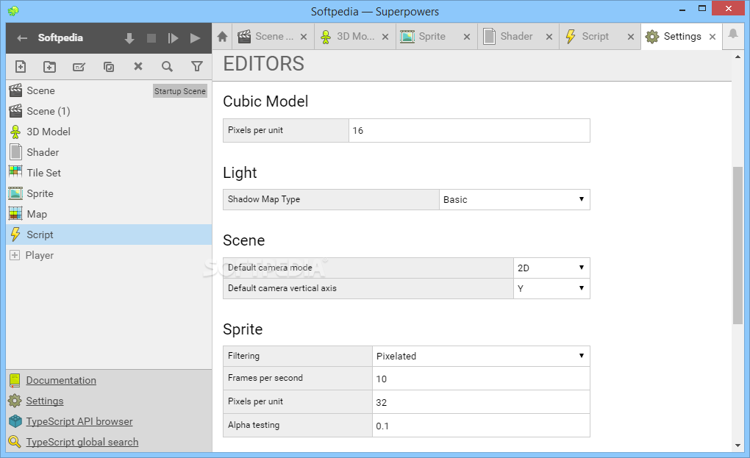
Task: Select the Script asset in tree
Action: [x=109, y=235]
